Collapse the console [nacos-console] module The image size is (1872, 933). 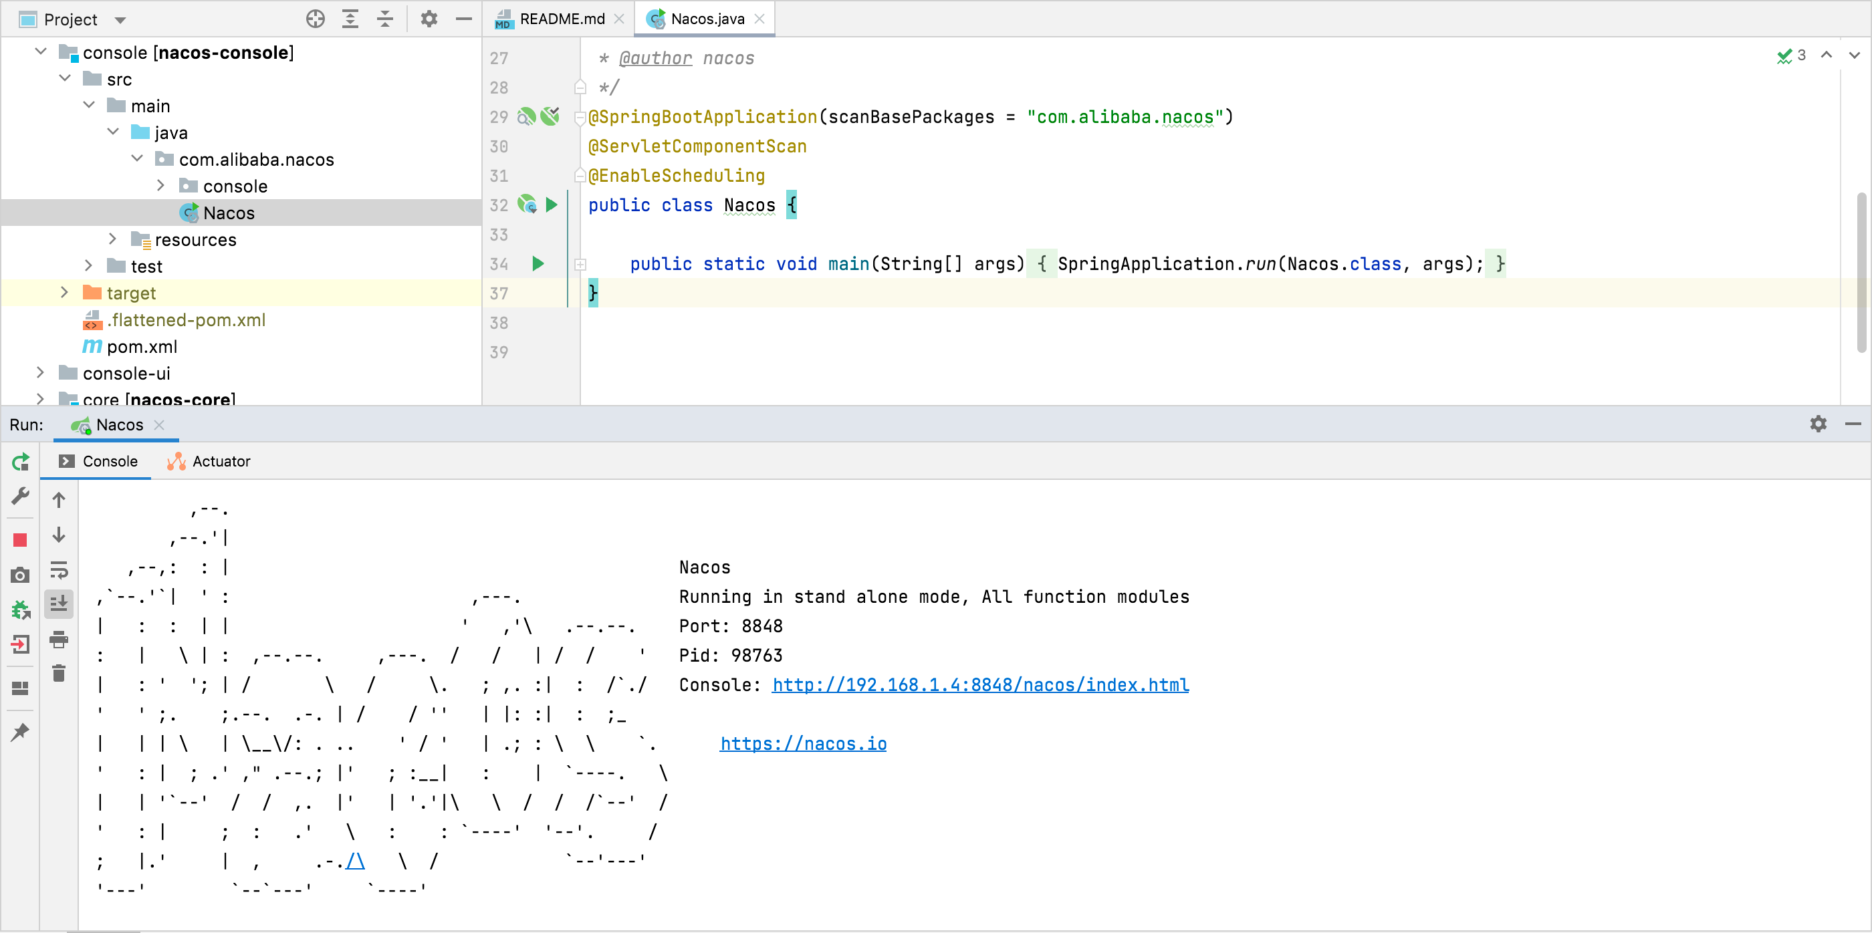pyautogui.click(x=41, y=52)
